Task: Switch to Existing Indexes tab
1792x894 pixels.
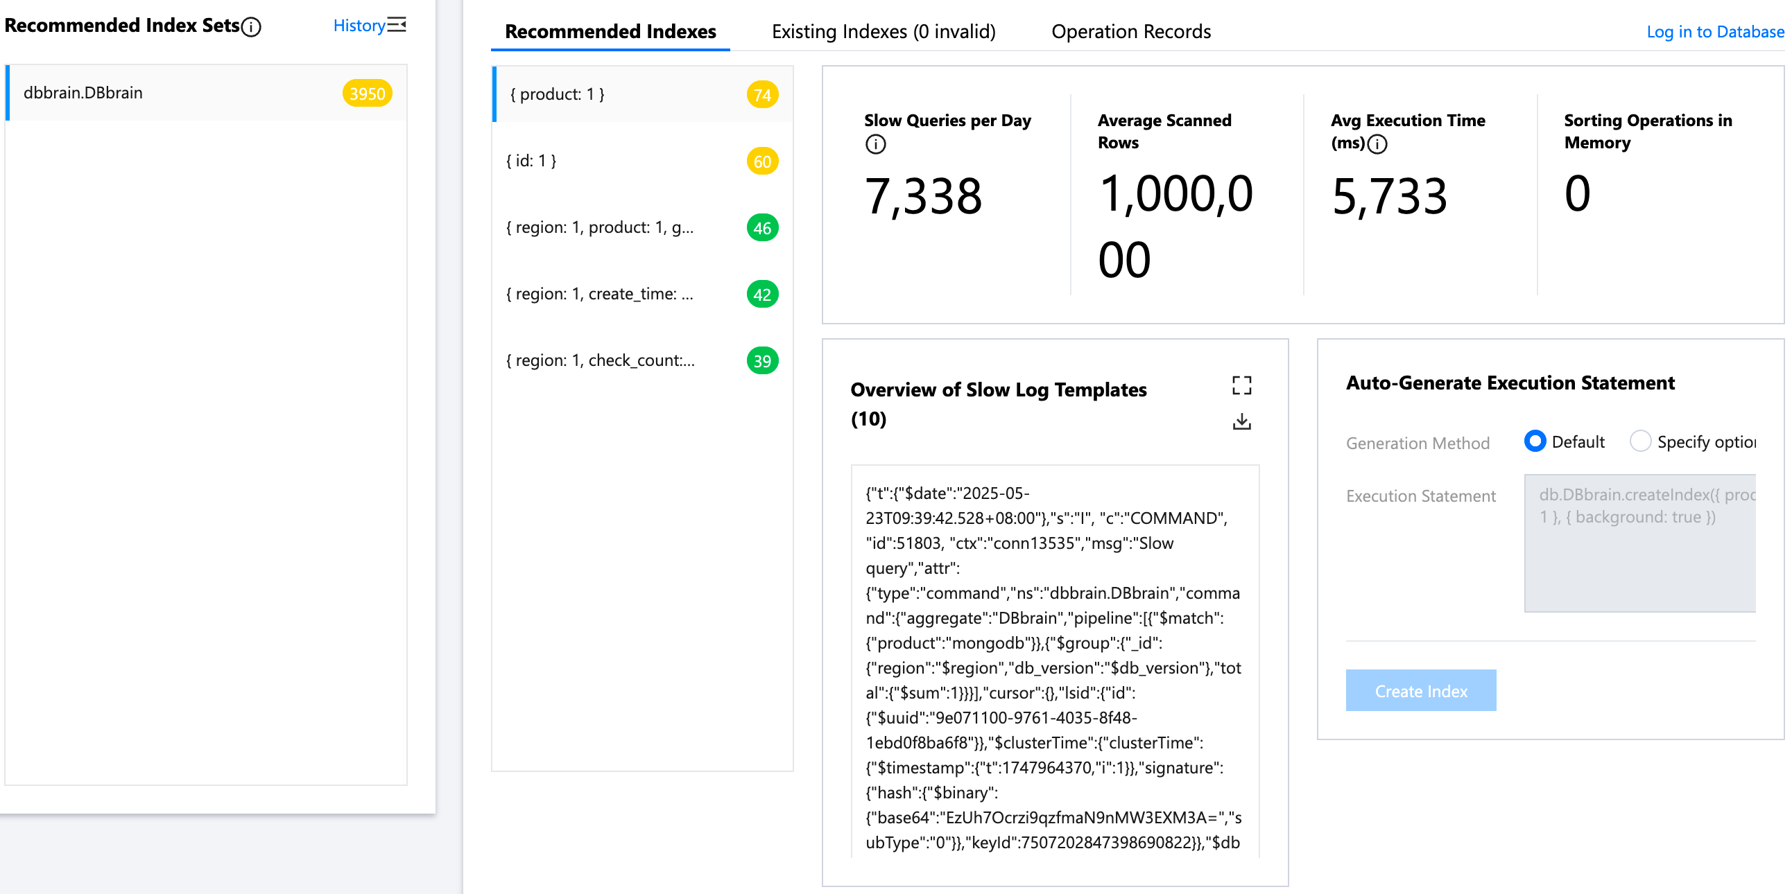Action: tap(883, 32)
